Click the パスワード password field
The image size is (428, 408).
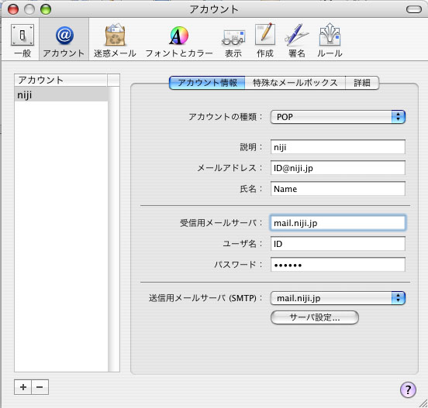point(338,265)
